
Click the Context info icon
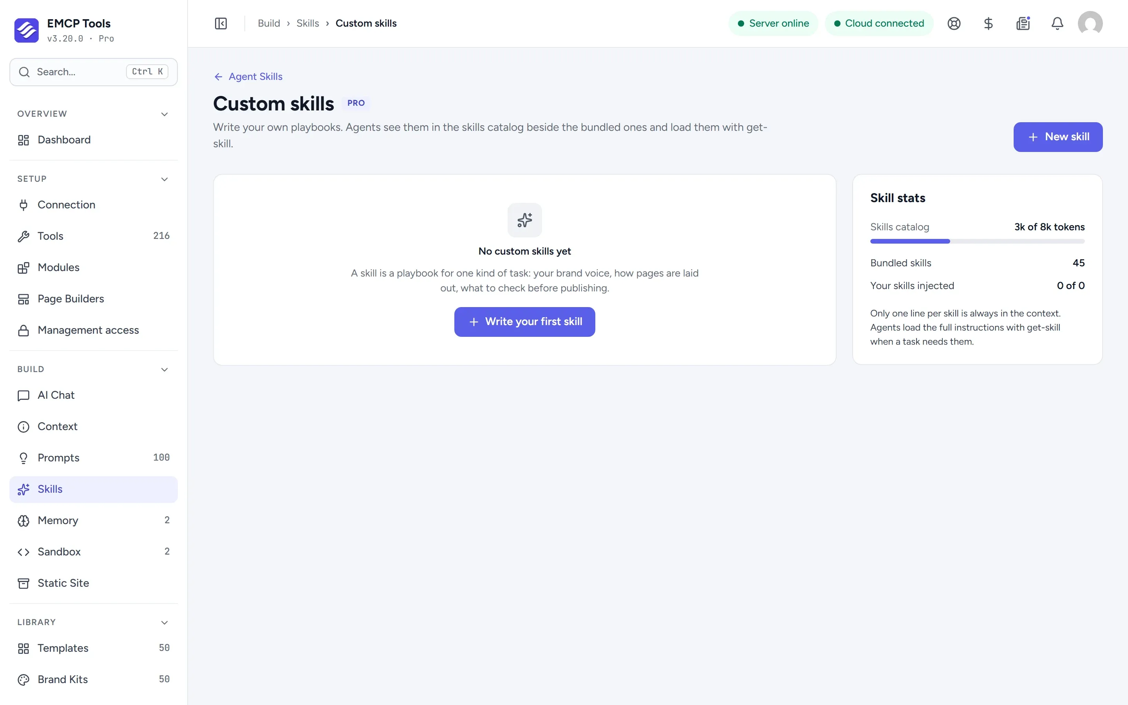click(23, 427)
